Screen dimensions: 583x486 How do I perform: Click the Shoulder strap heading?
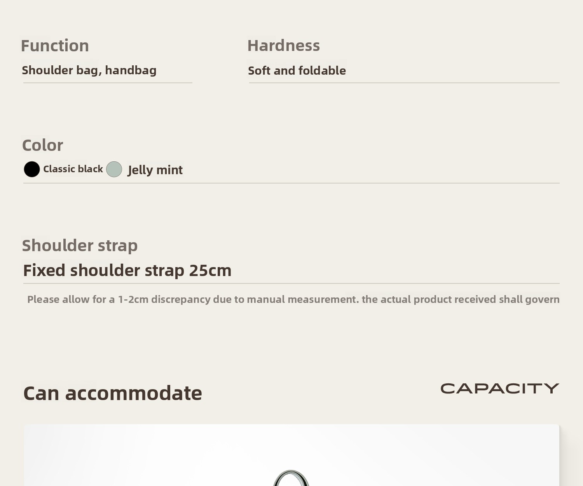[x=80, y=246]
